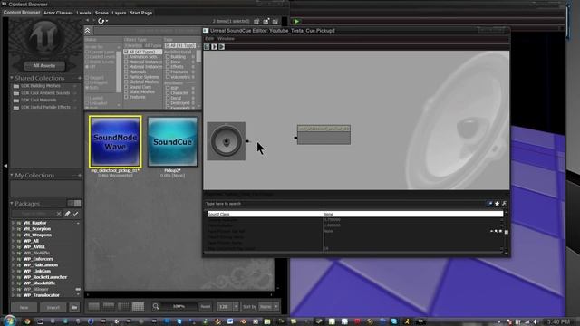This screenshot has width=580, height=326.
Task: Switch to the Levels tab
Action: point(83,13)
